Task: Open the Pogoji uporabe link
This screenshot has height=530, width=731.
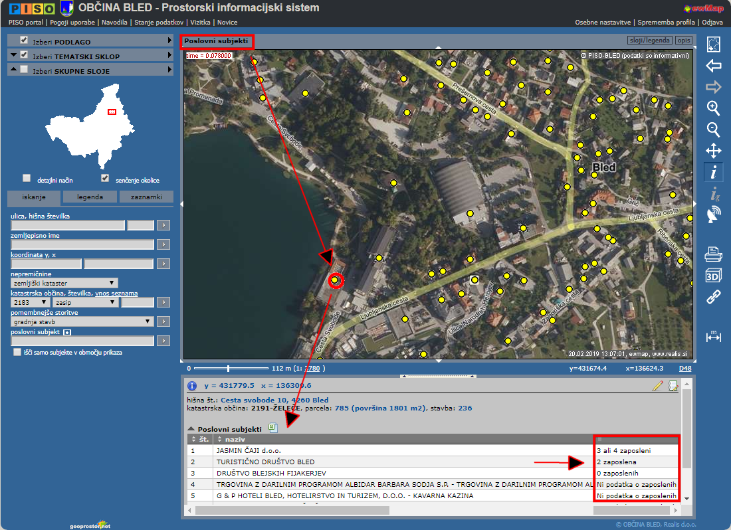Action: [72, 22]
